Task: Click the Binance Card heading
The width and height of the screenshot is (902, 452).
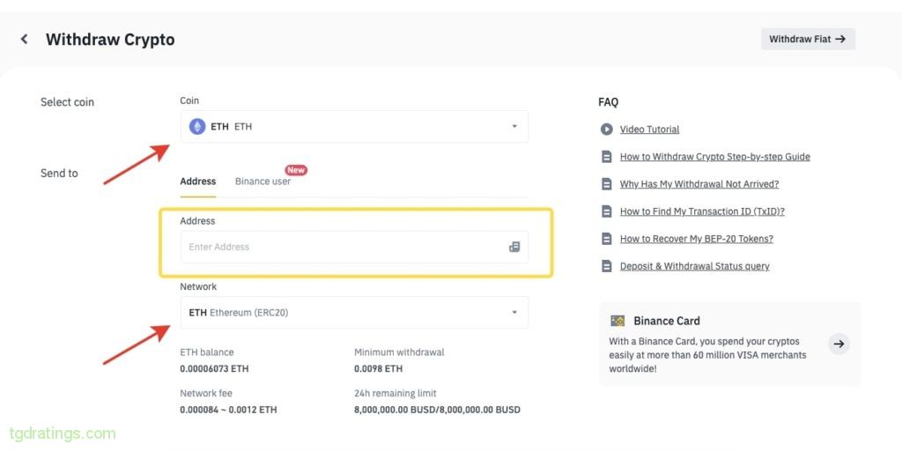Action: (x=667, y=321)
